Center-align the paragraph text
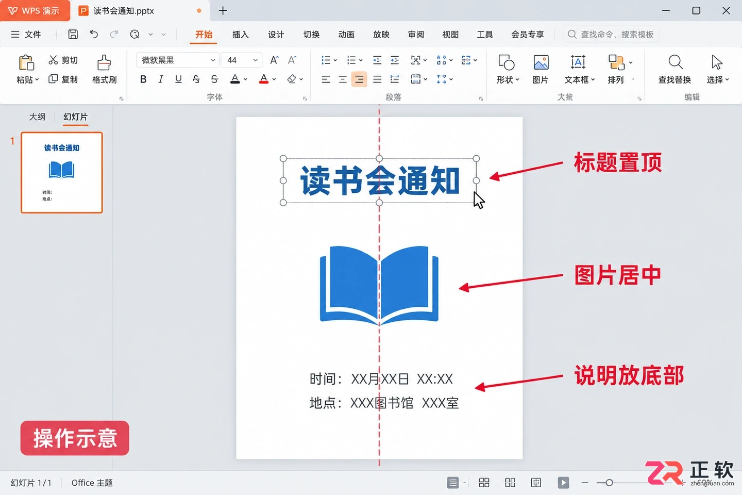 pyautogui.click(x=343, y=79)
